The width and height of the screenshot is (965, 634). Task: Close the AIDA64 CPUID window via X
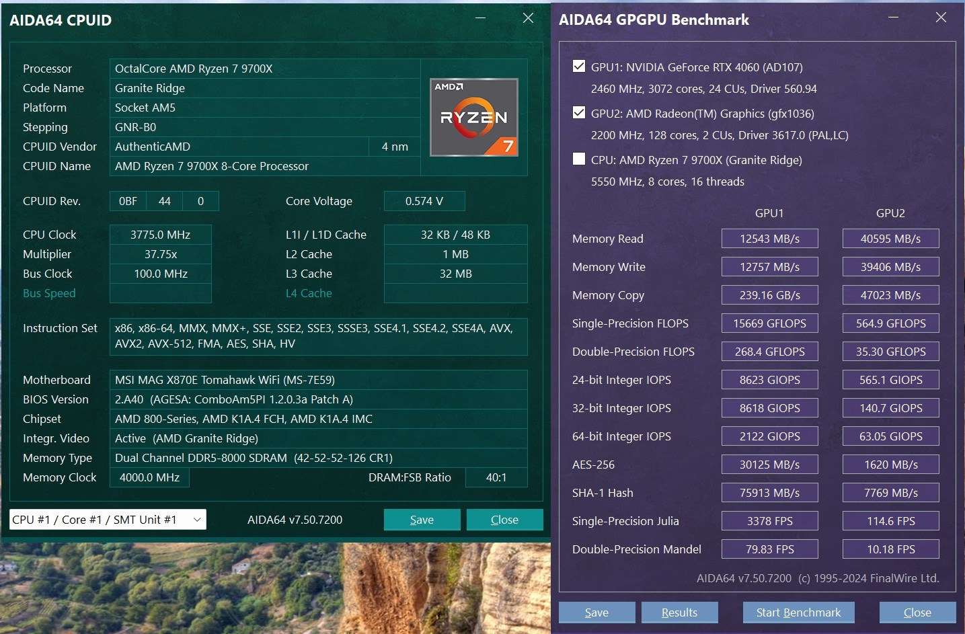(528, 18)
